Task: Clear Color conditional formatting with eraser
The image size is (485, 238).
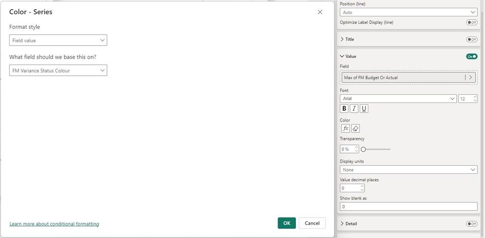Action: click(355, 128)
